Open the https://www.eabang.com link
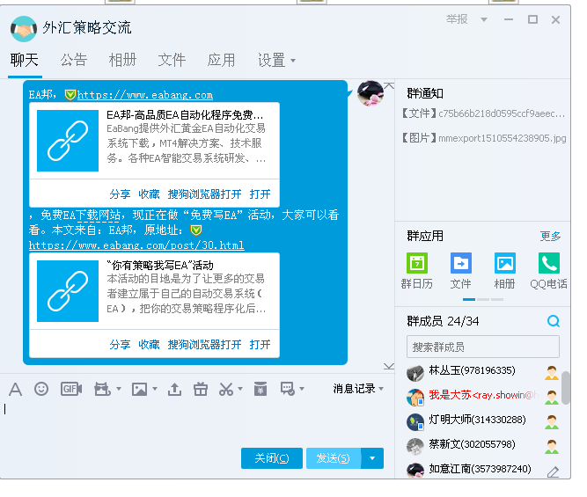 145,95
